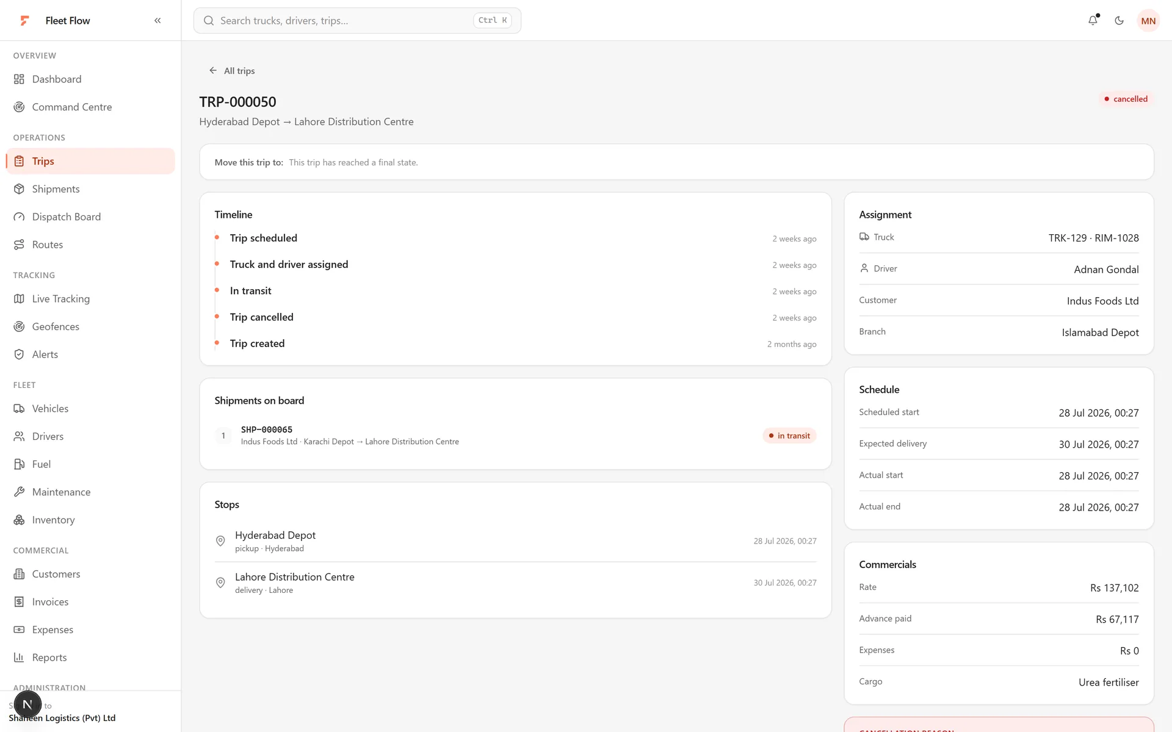Click the round N avatar badge
1172x732 pixels.
click(27, 705)
